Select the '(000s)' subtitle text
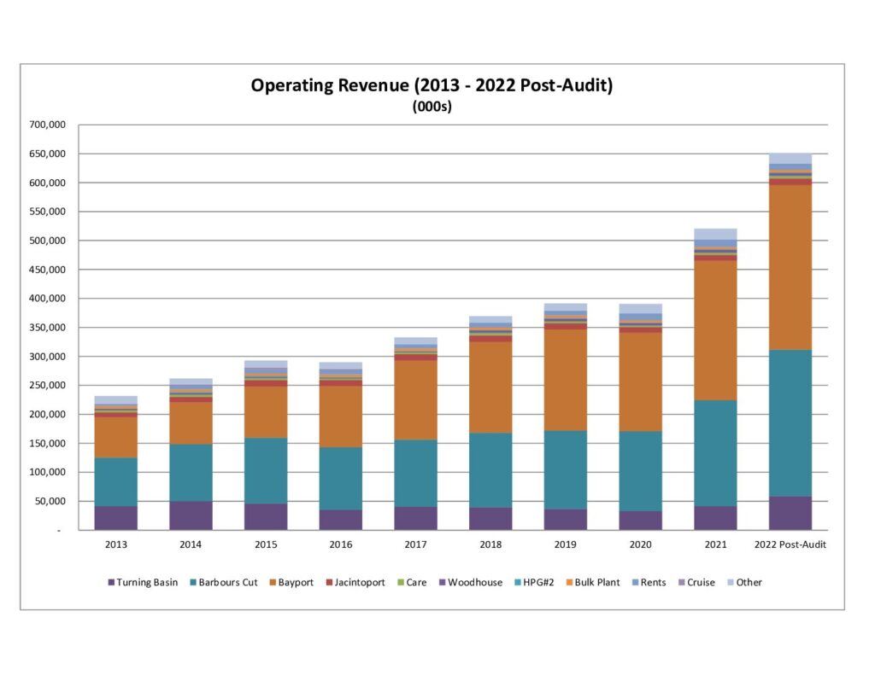Screen dimensions: 875x675 coord(432,106)
